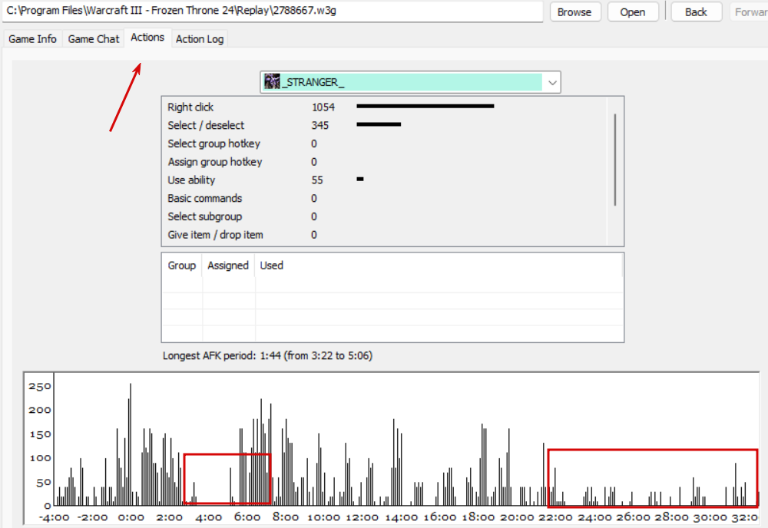Click the 345 select count value
The width and height of the screenshot is (768, 528).
(x=319, y=125)
